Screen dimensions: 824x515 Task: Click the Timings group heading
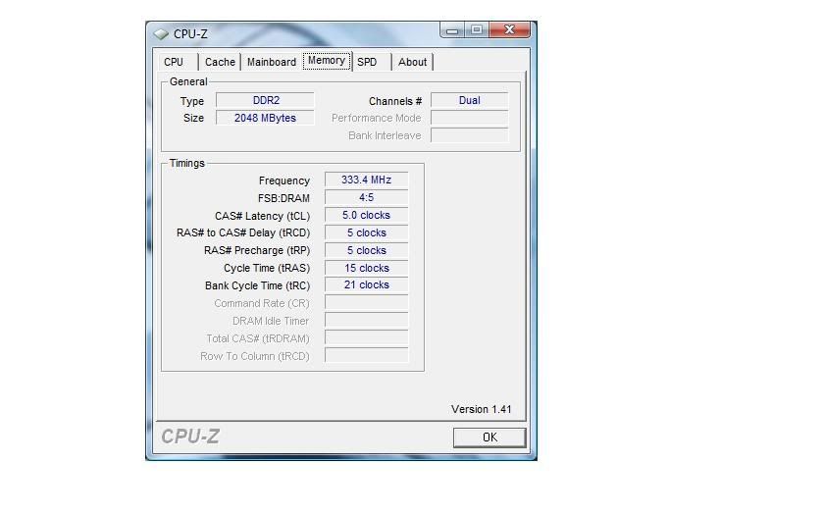186,163
